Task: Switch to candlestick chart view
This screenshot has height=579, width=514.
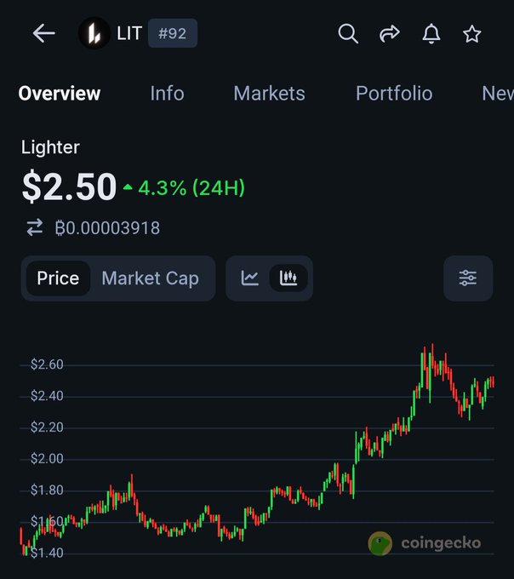Action: pos(288,278)
